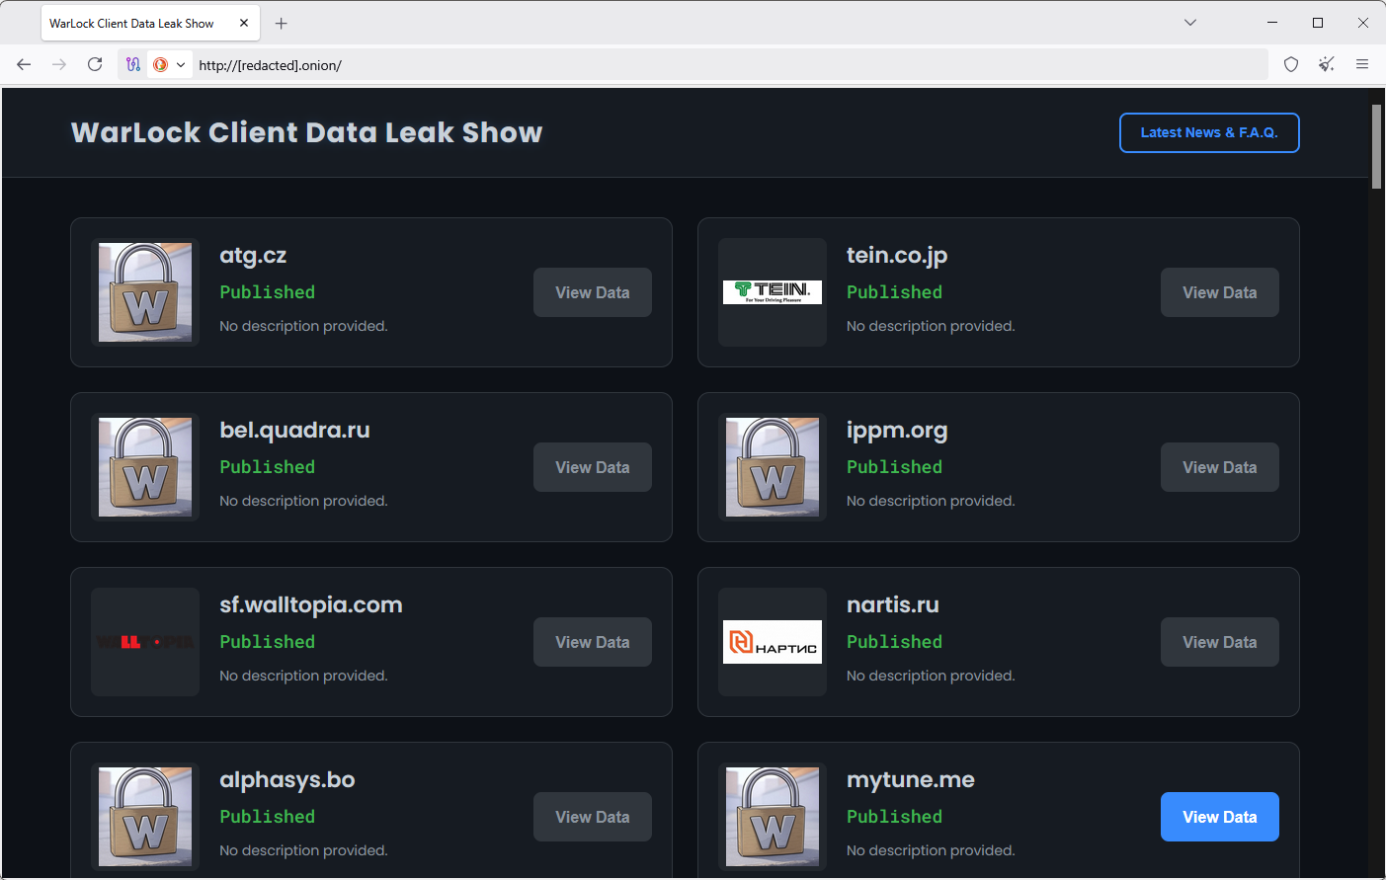Click the padlock image in the first card
1386x880 pixels.
pos(145,292)
